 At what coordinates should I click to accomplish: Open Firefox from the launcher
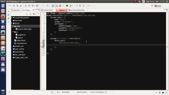tap(3, 17)
